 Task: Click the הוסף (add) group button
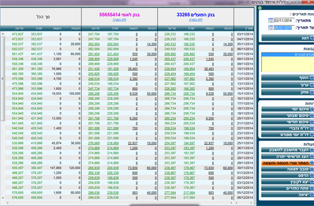pos(288,78)
